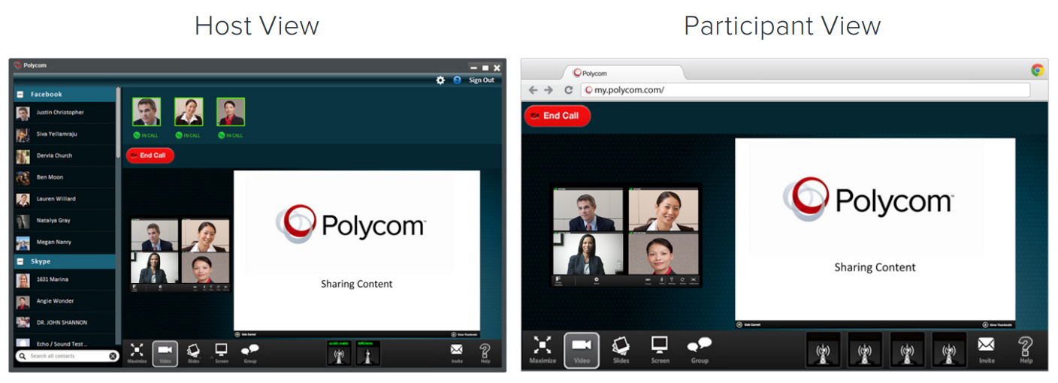Select the Polycom browser tab
The width and height of the screenshot is (1058, 383).
(624, 73)
